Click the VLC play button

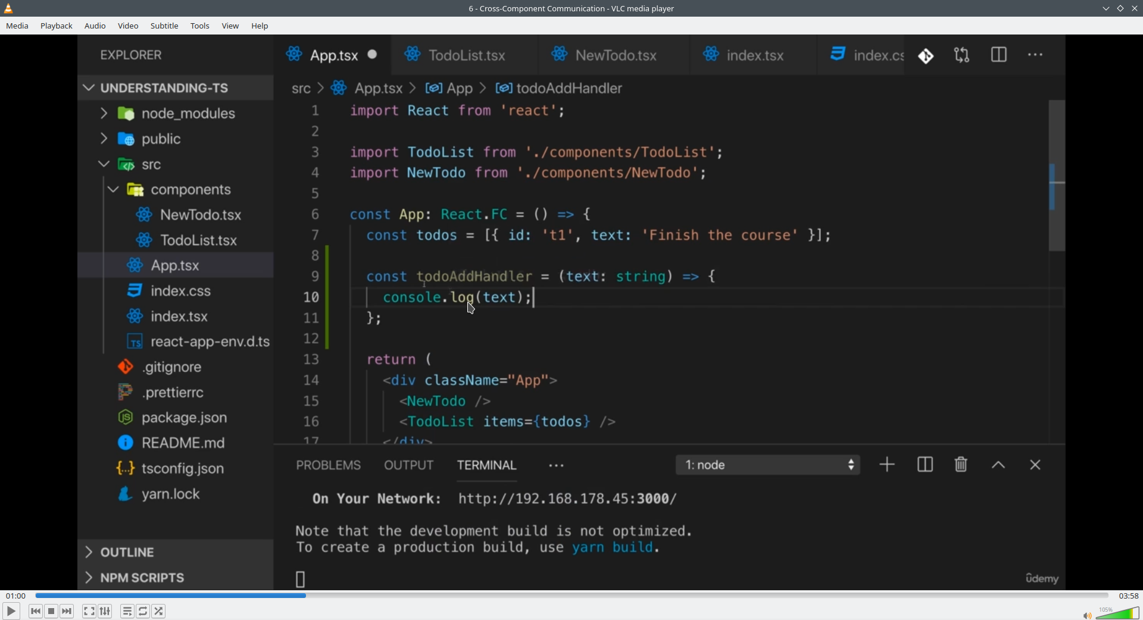point(11,611)
